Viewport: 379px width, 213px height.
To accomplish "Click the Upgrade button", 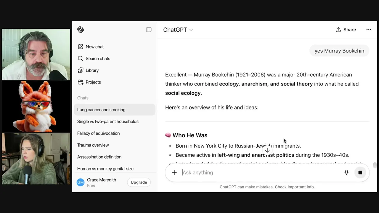I will [x=139, y=182].
